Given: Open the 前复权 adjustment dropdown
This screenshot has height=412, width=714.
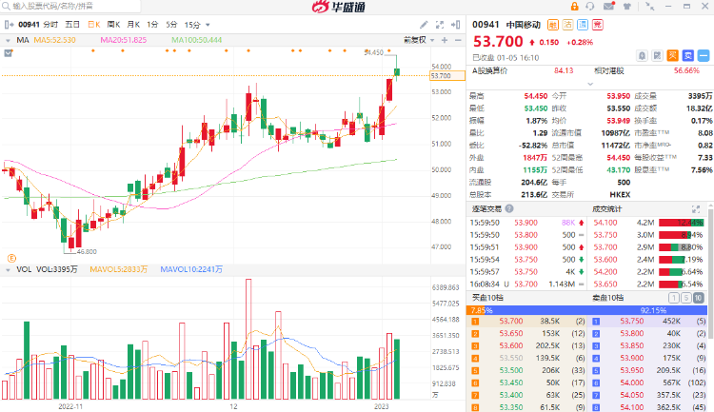Looking at the screenshot, I should pyautogui.click(x=419, y=40).
